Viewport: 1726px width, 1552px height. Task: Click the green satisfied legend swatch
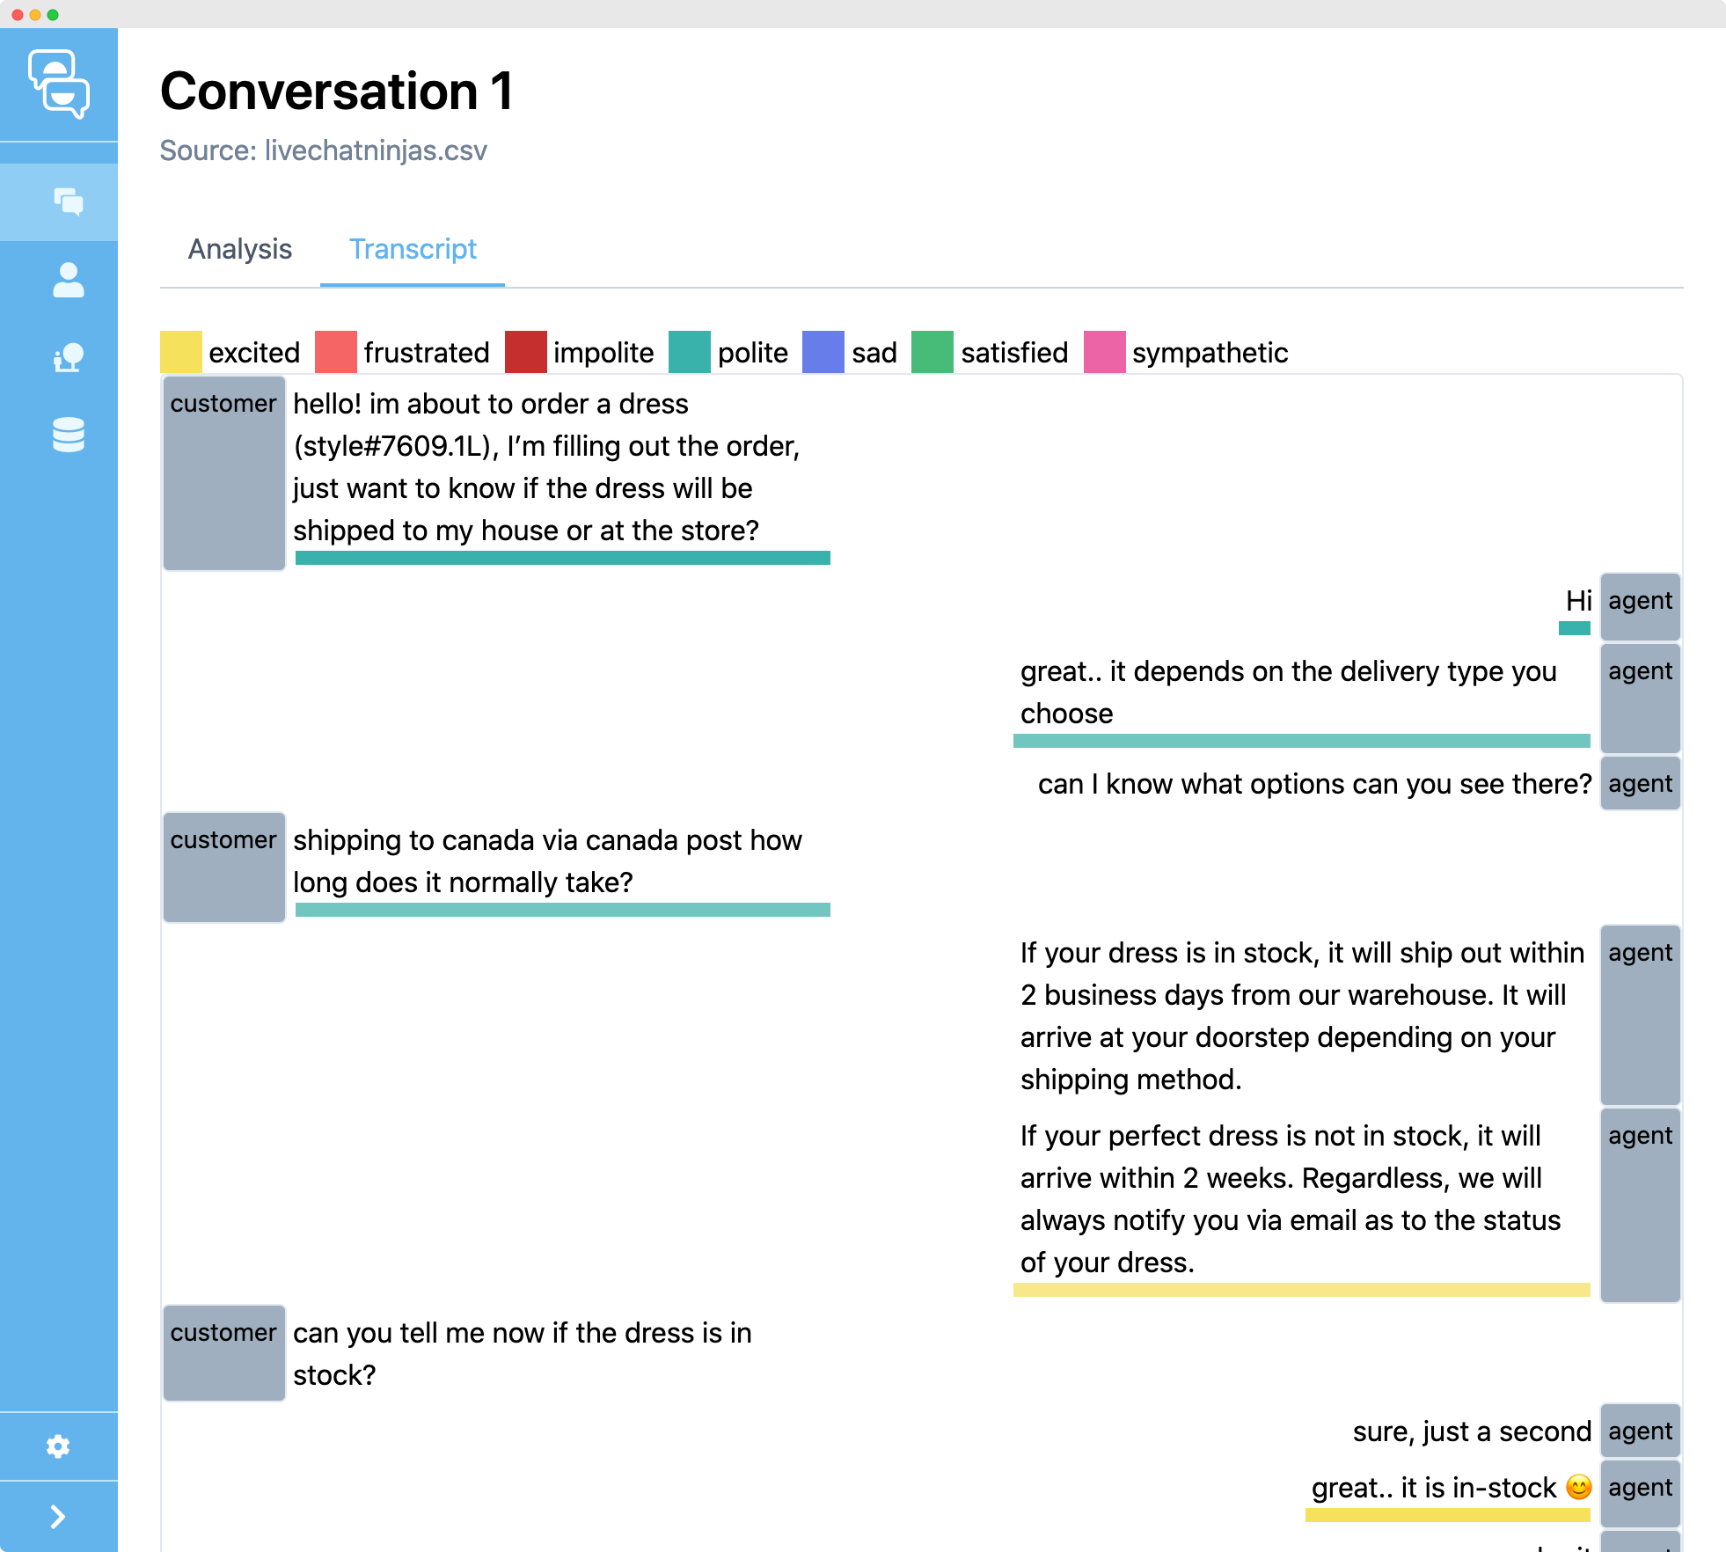coord(932,352)
